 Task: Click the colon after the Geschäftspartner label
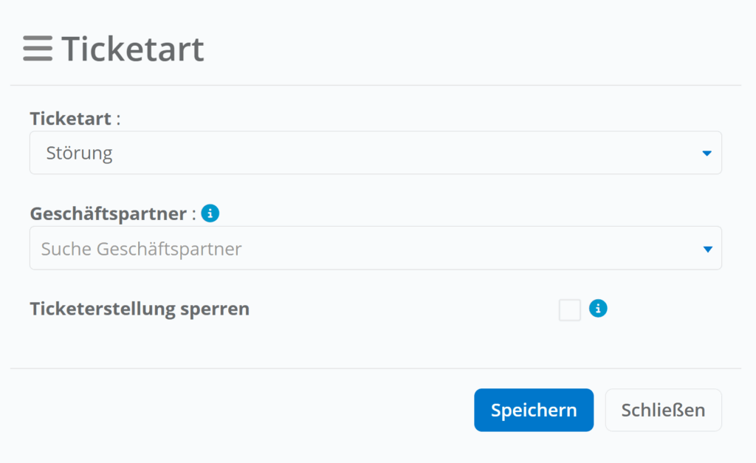point(193,215)
